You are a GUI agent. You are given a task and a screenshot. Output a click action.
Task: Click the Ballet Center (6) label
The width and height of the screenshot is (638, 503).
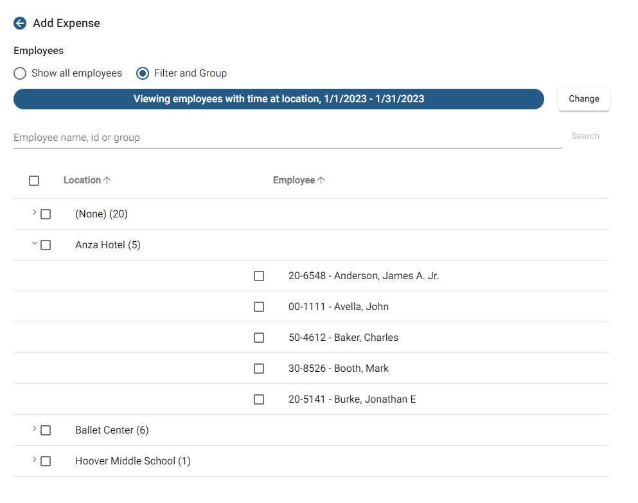[x=112, y=430]
